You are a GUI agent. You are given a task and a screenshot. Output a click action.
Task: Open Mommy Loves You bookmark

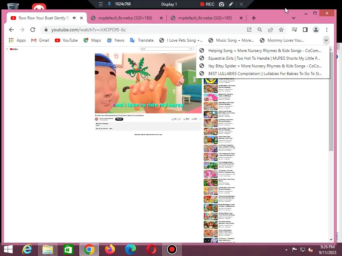pyautogui.click(x=282, y=40)
